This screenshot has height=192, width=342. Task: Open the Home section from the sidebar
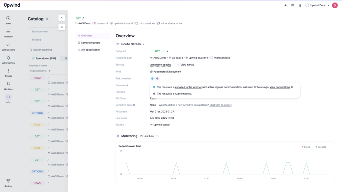click(x=8, y=19)
